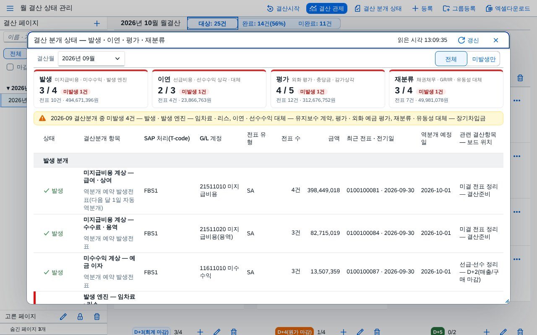Click the warning icon in yellow banner
Image resolution: width=537 pixels, height=335 pixels.
tap(42, 118)
